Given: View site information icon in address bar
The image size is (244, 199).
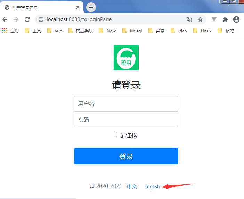Looking at the screenshot, I should 41,19.
